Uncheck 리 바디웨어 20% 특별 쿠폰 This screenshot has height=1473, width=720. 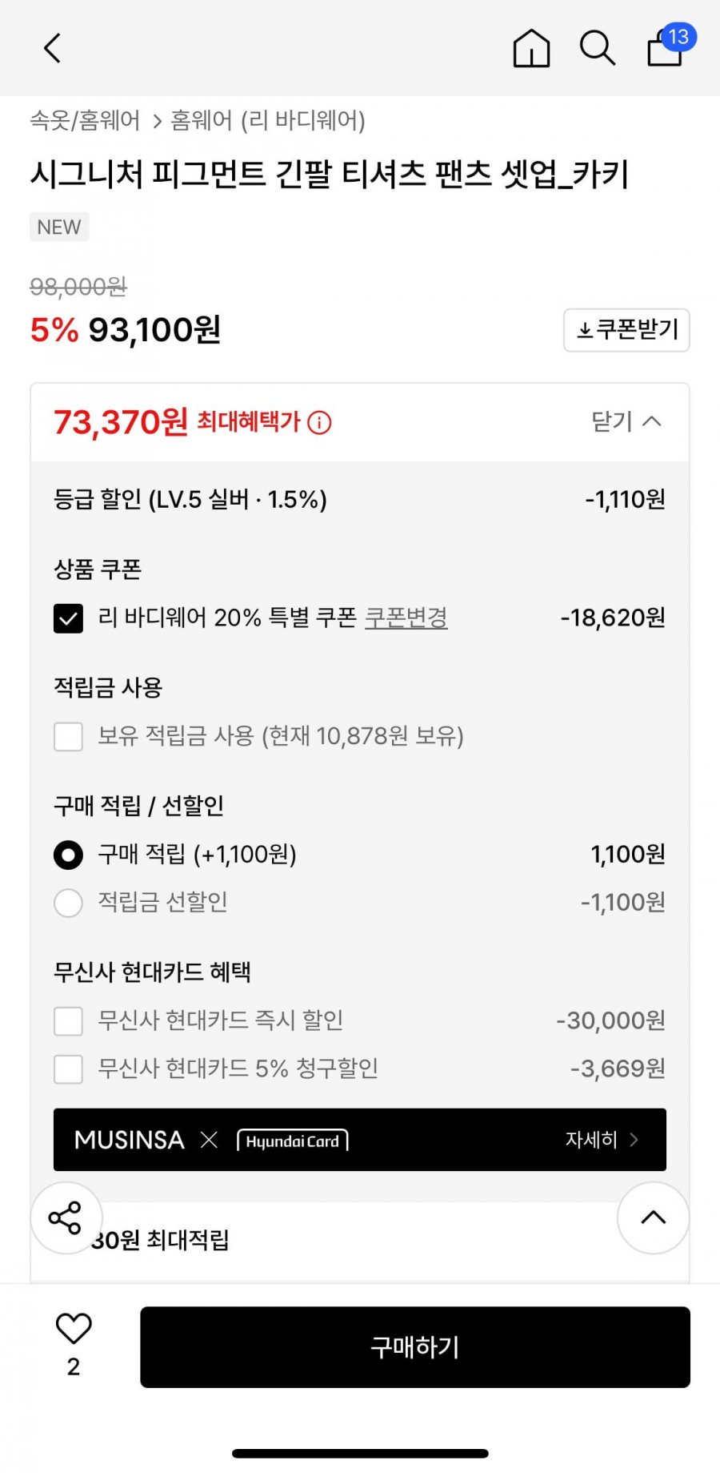68,618
